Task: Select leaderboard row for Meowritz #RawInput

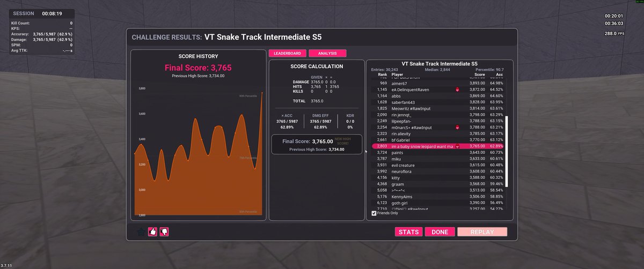Action: click(437, 108)
